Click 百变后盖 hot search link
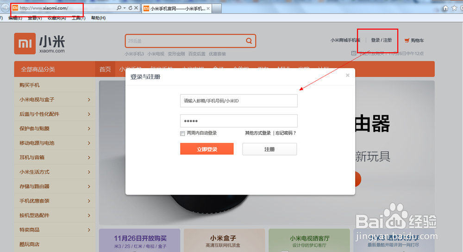Viewport: 463px width, 252px height. 197,54
